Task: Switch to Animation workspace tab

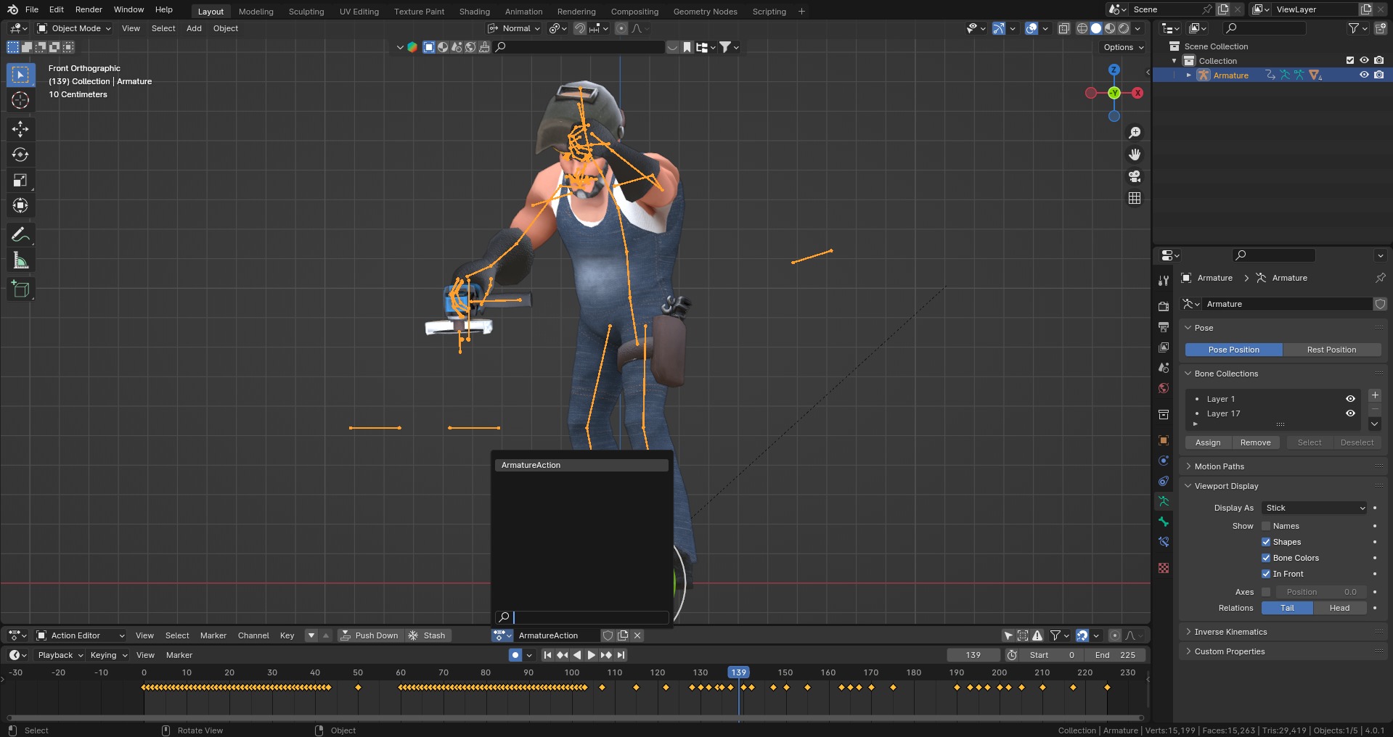Action: tap(523, 12)
